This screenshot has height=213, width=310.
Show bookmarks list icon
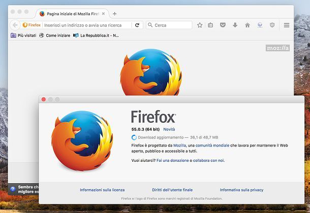(x=210, y=25)
